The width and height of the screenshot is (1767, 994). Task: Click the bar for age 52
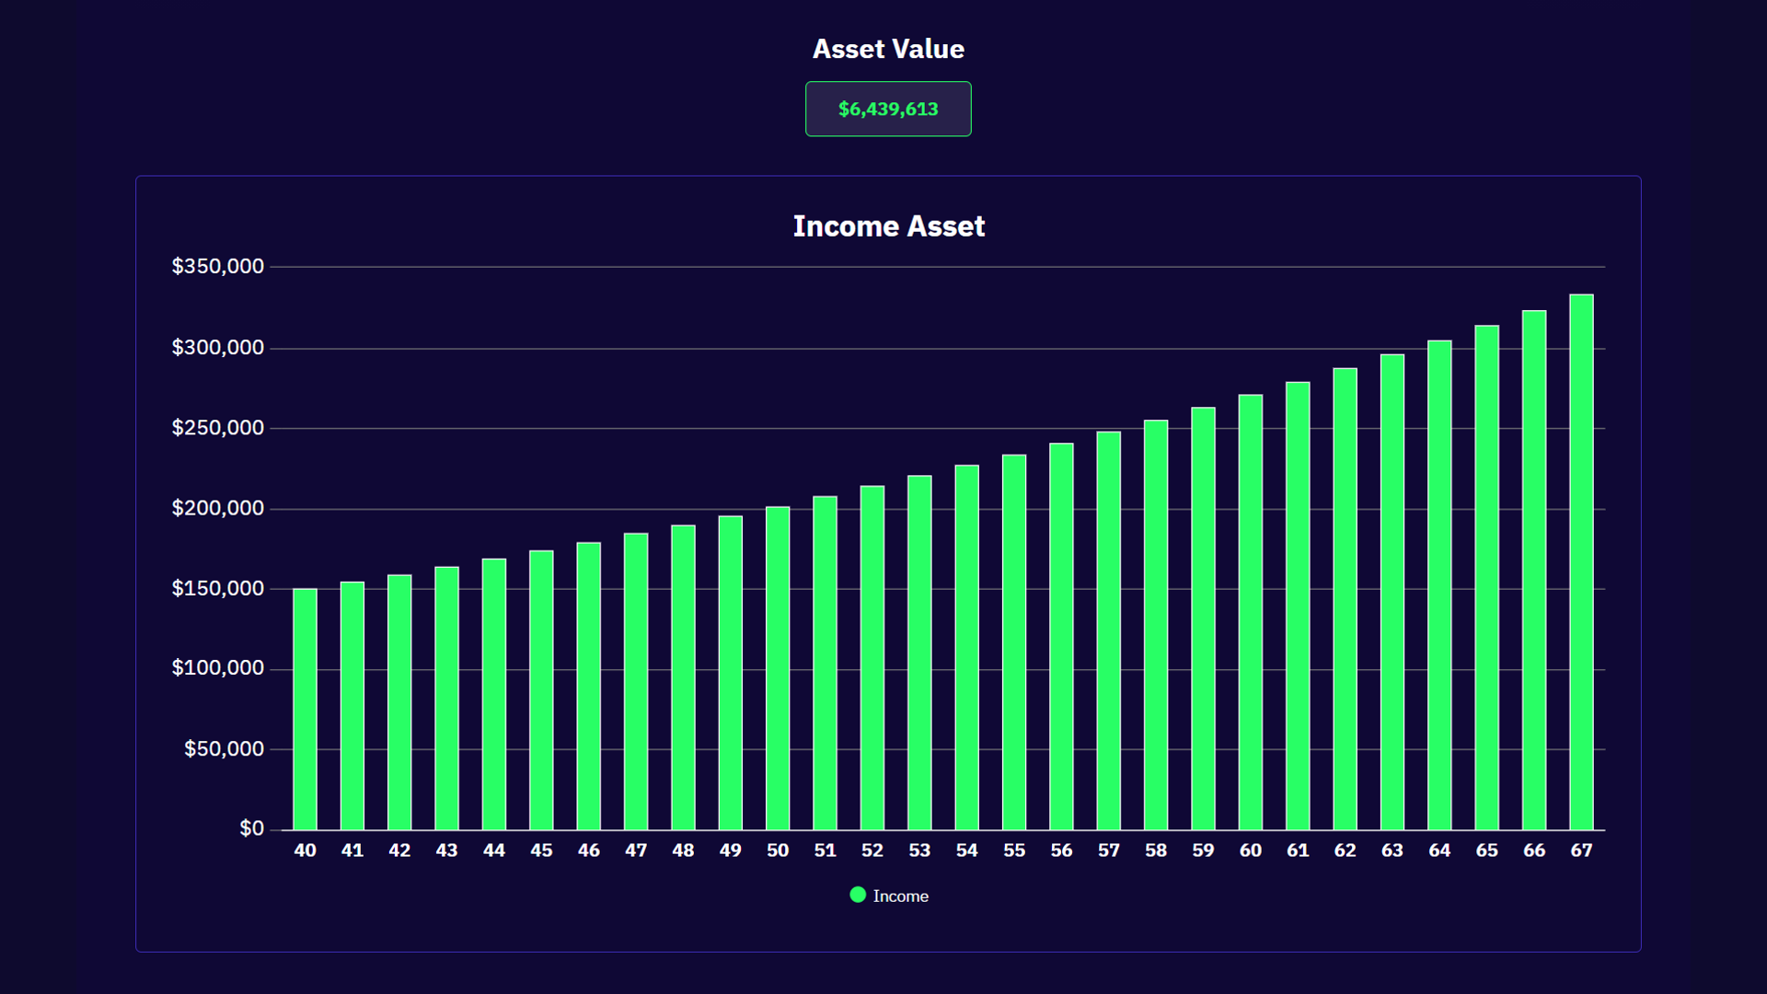pos(872,657)
